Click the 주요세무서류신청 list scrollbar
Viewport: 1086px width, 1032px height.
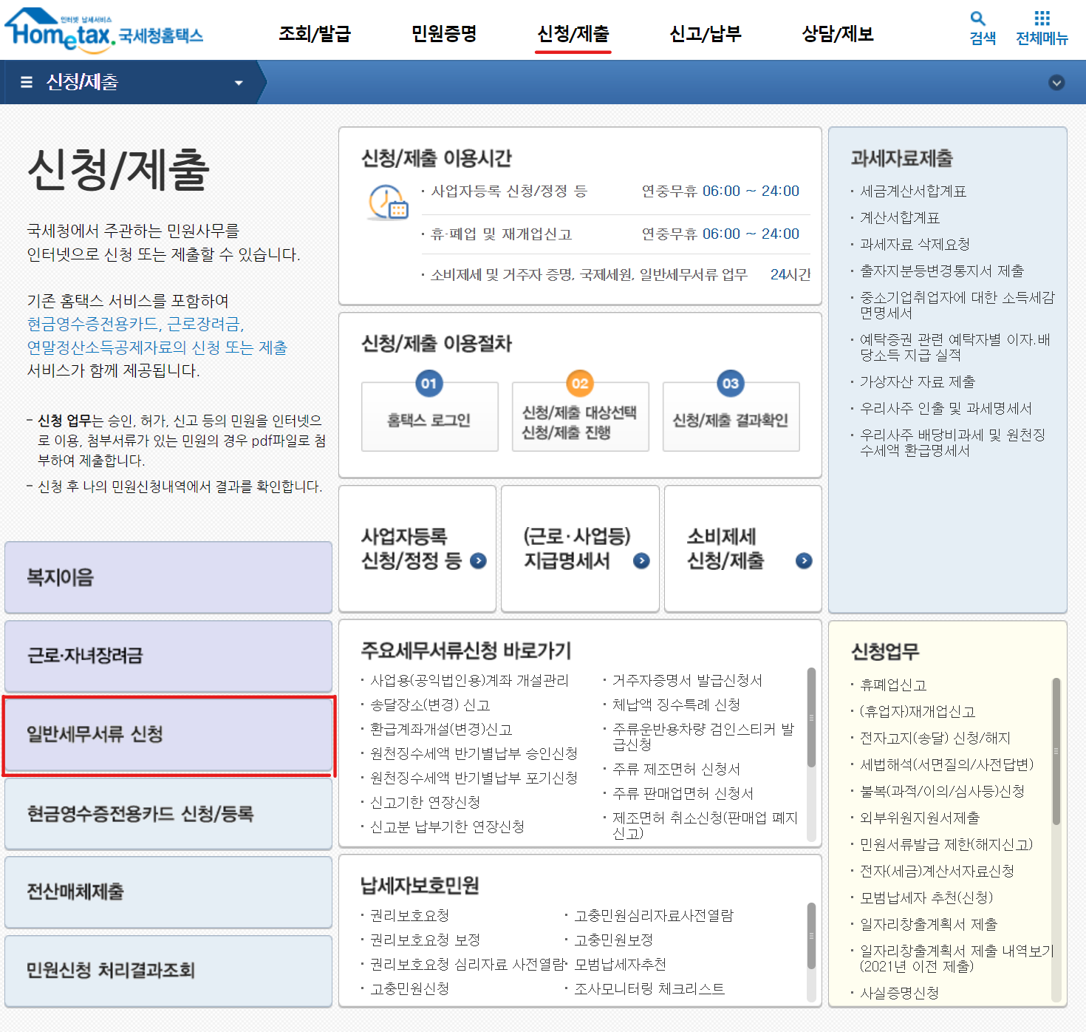tap(811, 717)
